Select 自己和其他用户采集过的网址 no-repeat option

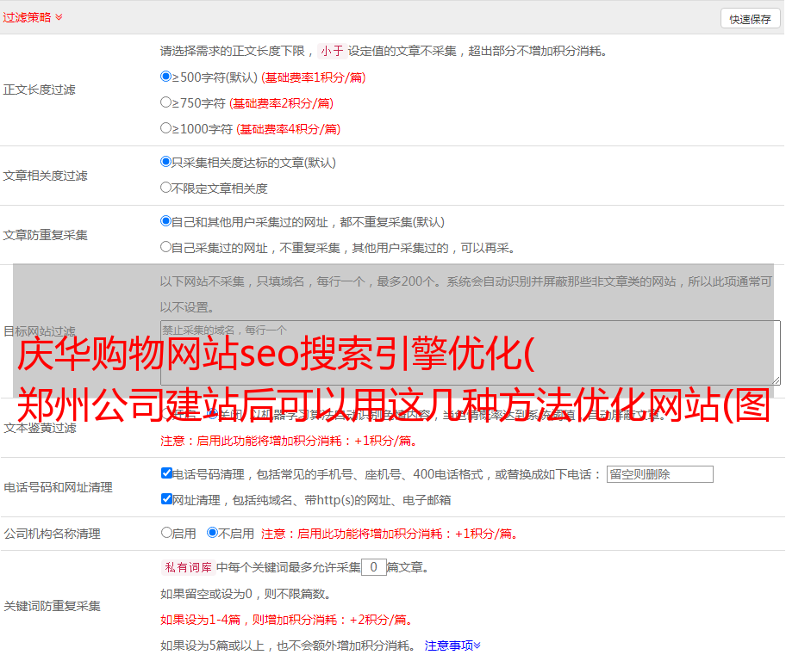(166, 221)
